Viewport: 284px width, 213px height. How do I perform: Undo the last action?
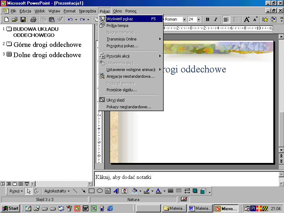pos(70,20)
